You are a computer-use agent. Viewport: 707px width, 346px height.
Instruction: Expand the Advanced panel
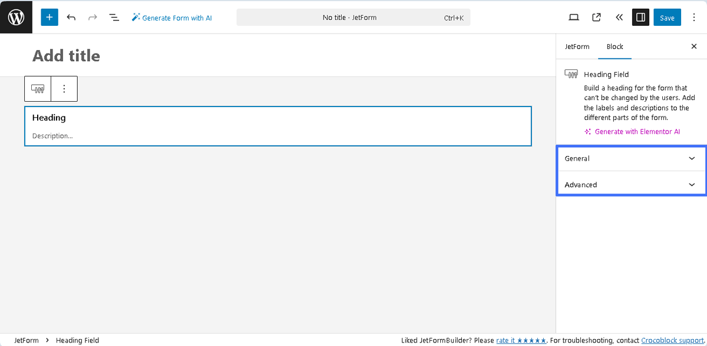coord(631,185)
